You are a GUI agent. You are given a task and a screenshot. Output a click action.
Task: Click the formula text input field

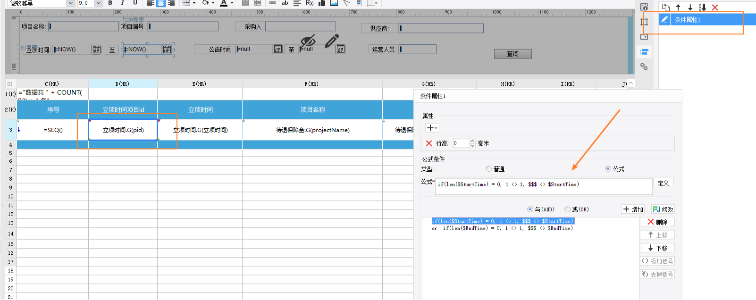(544, 186)
